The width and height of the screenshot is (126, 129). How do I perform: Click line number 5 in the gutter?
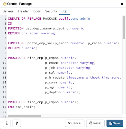pos(5,38)
